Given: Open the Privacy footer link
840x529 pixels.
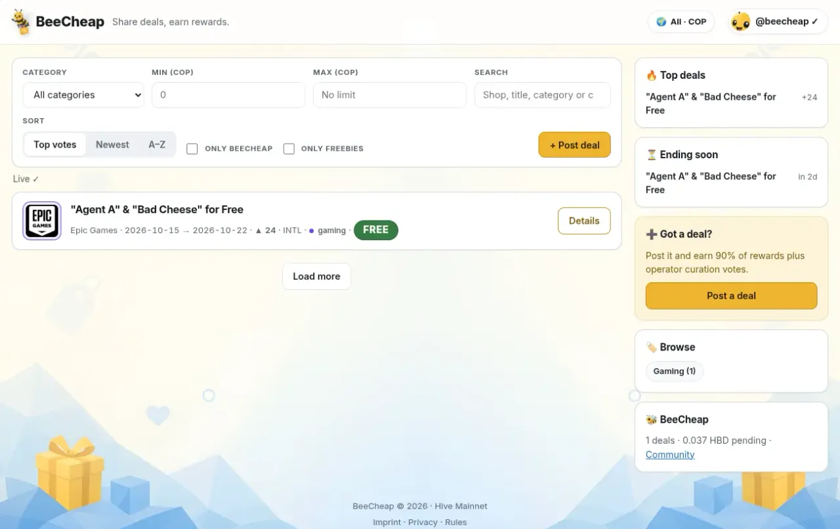Looking at the screenshot, I should coord(423,522).
